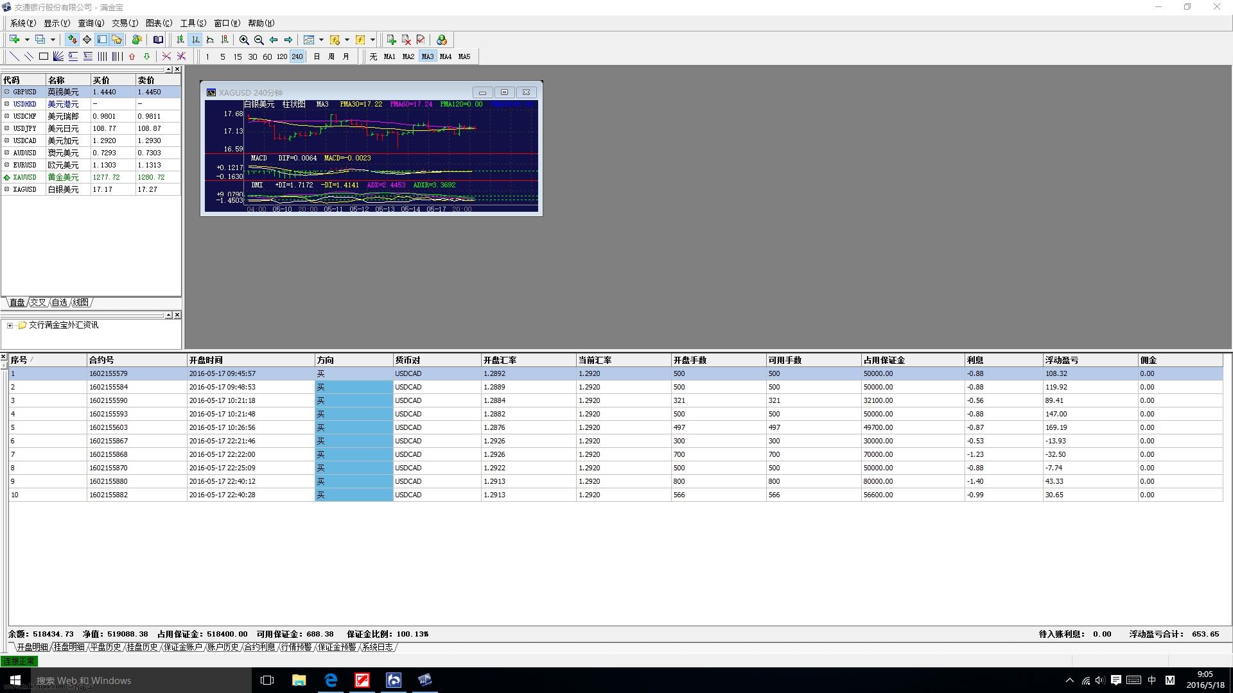
Task: Open the dropdown arrow beside window layout icon
Action: (x=53, y=40)
